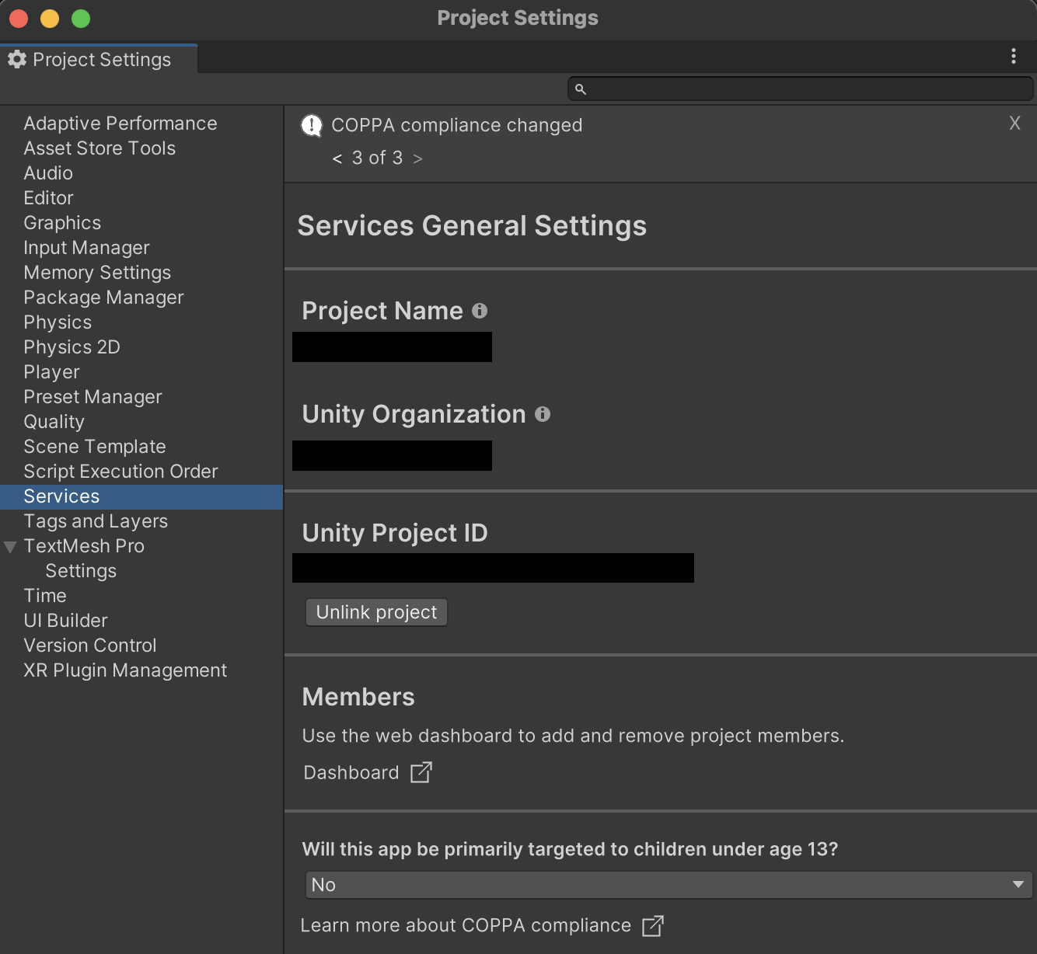Select the Project Settings tab
1037x954 pixels.
point(99,59)
